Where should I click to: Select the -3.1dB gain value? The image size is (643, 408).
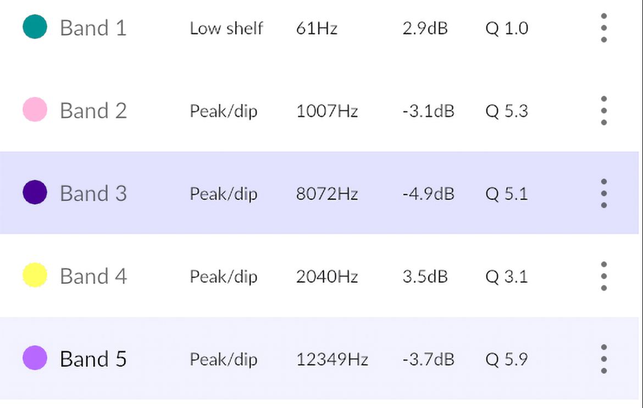pyautogui.click(x=429, y=111)
